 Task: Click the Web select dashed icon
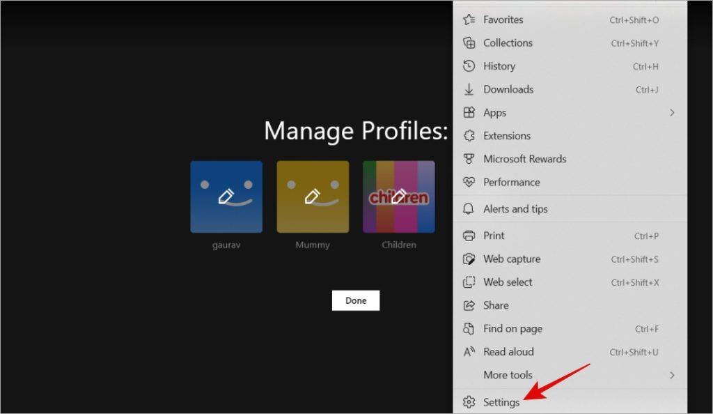[x=469, y=282]
